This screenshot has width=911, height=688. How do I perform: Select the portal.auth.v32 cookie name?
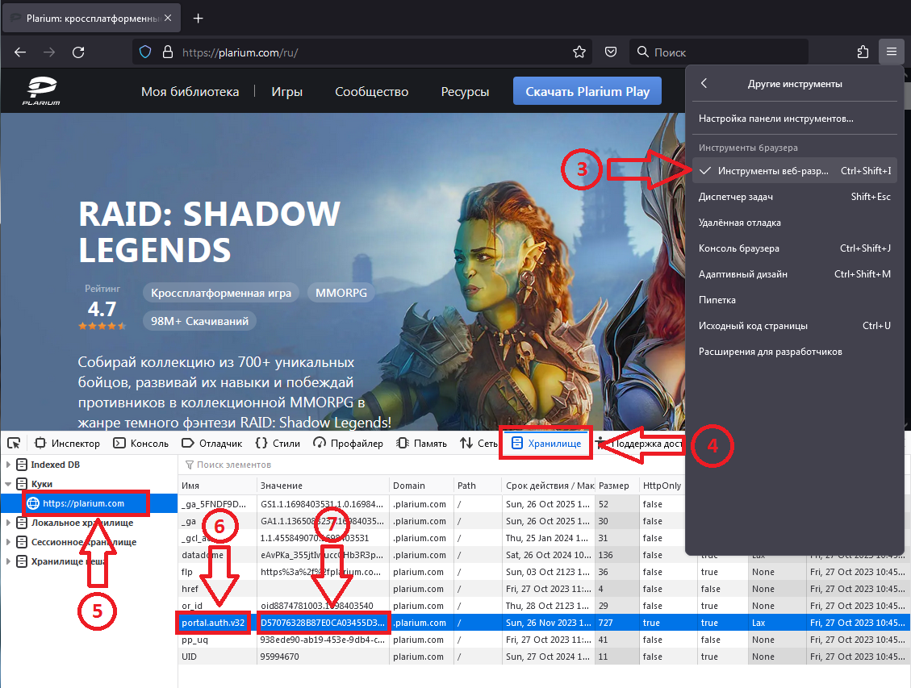pos(213,623)
